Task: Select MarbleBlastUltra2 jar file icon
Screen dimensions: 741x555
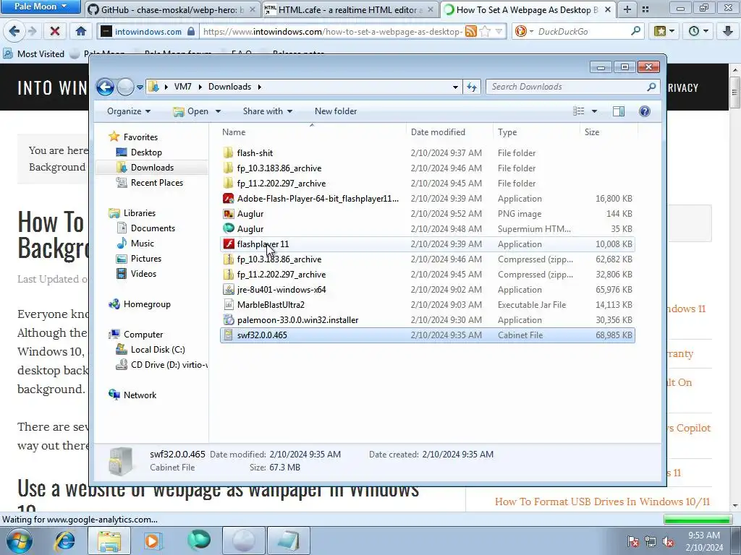Action: pyautogui.click(x=229, y=305)
